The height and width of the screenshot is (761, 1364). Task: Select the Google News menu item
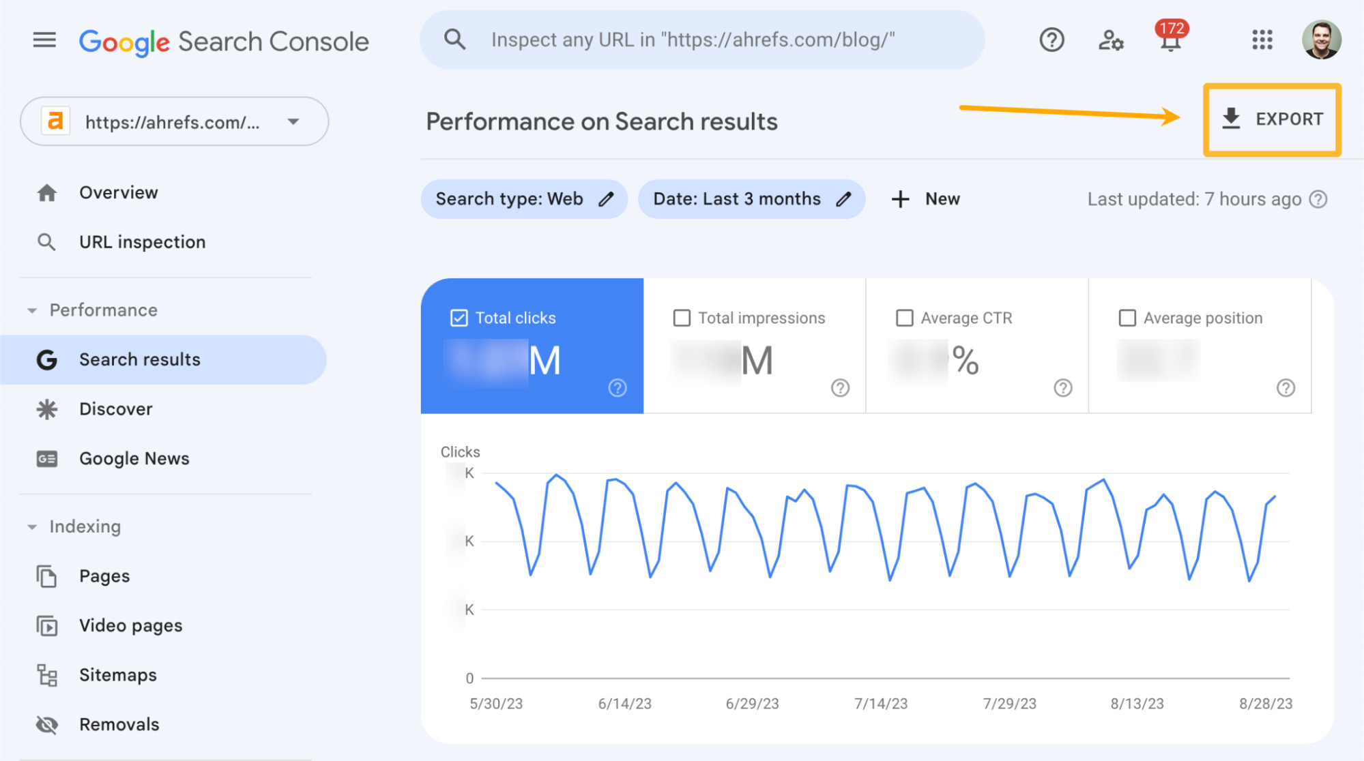(x=135, y=459)
